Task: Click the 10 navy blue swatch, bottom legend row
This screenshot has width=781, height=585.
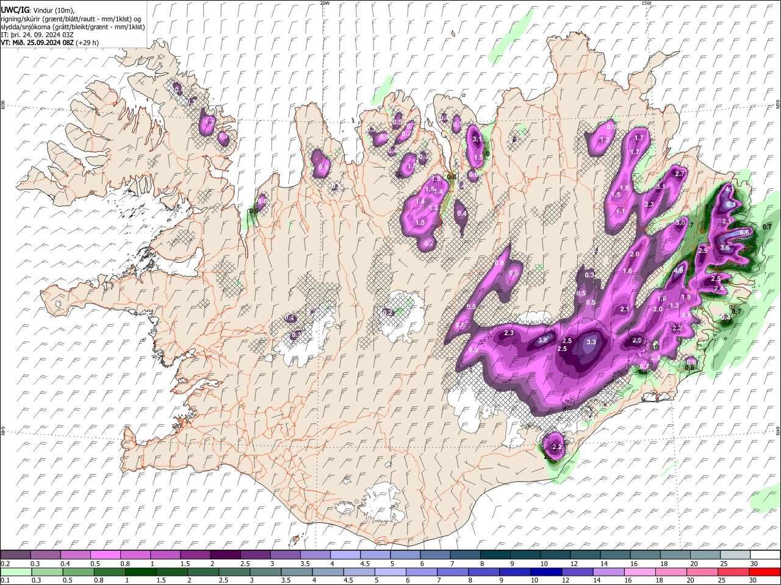Action: [x=545, y=572]
